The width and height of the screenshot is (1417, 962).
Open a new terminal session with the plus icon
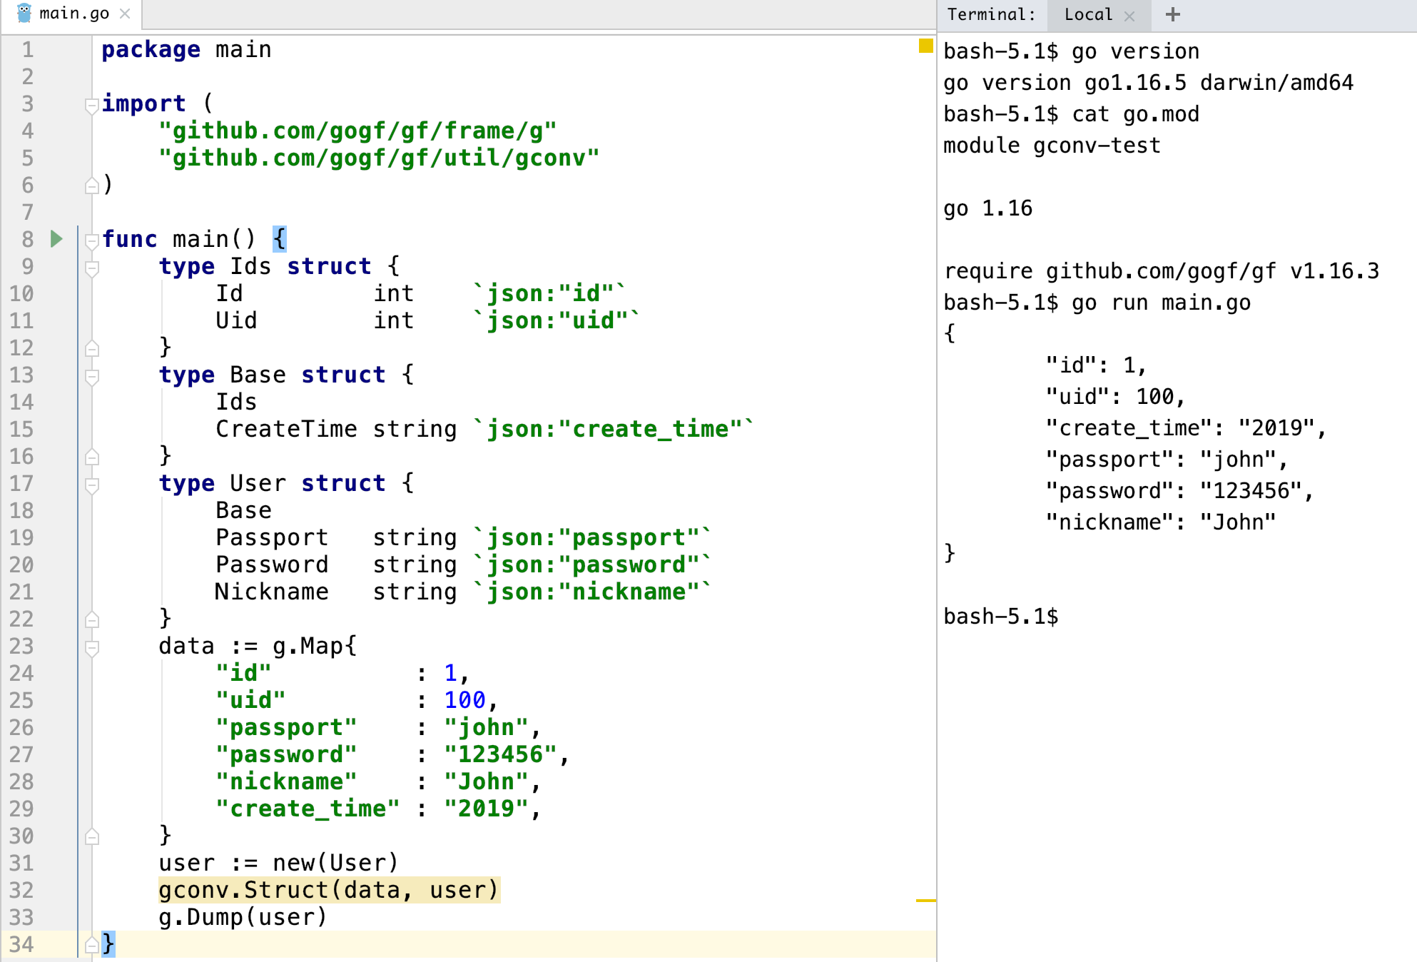pyautogui.click(x=1172, y=14)
